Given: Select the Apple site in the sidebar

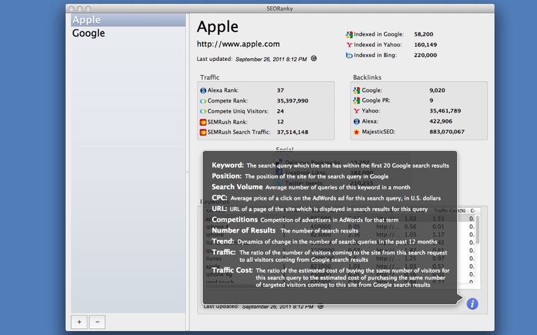Looking at the screenshot, I should [x=128, y=20].
